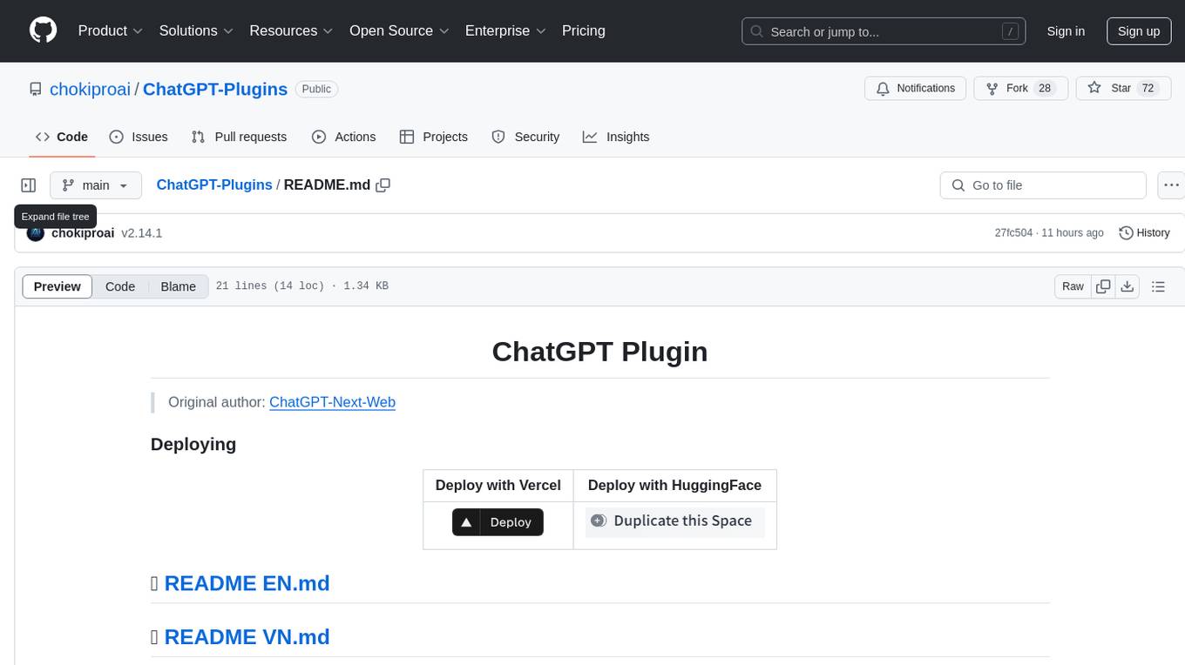Open ChatGPT-Plugins repository title link
The width and height of the screenshot is (1185, 665).
pos(215,89)
